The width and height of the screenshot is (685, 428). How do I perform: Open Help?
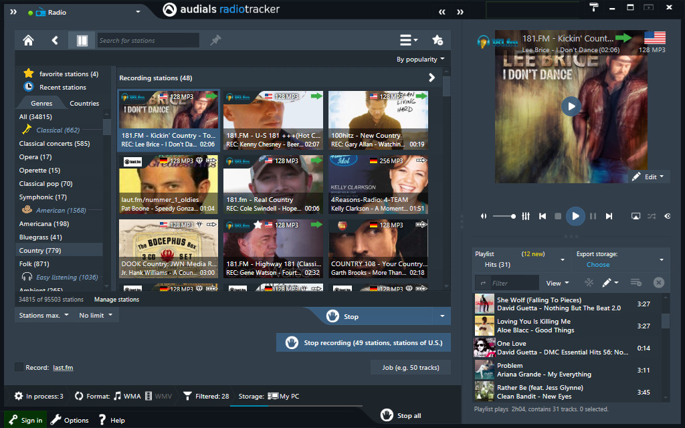click(112, 420)
